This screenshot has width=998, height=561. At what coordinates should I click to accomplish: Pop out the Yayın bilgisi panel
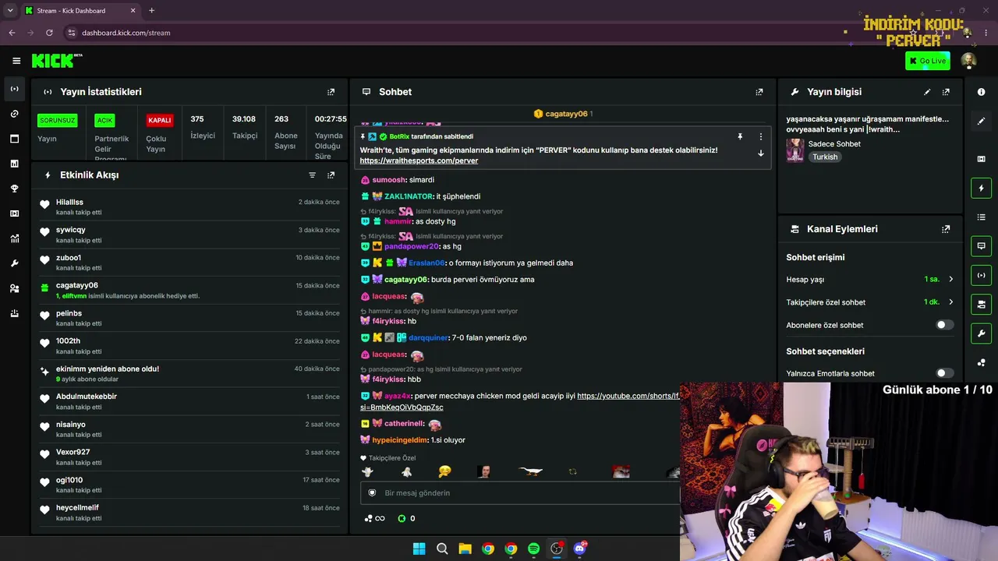(946, 92)
